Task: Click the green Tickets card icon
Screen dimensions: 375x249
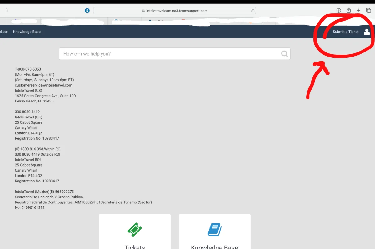Action: point(135,230)
